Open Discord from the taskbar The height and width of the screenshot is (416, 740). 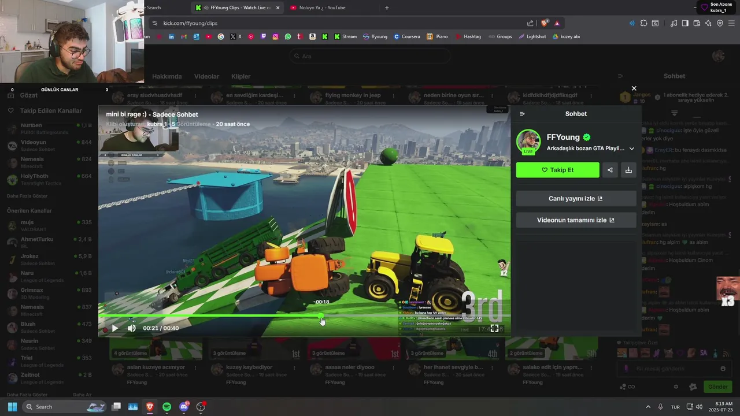(184, 407)
